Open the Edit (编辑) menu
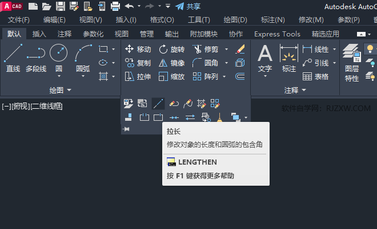Viewport: 377px width, 229px height. pyautogui.click(x=54, y=20)
